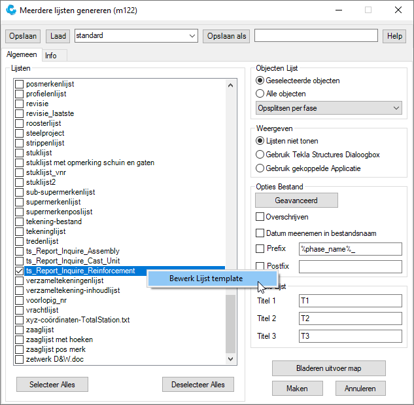The height and width of the screenshot is (405, 414).
Task: Open the Help button
Action: click(394, 36)
